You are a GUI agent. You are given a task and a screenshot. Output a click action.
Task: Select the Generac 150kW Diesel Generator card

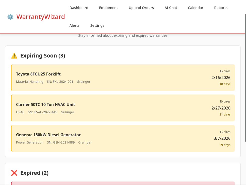[x=123, y=138]
